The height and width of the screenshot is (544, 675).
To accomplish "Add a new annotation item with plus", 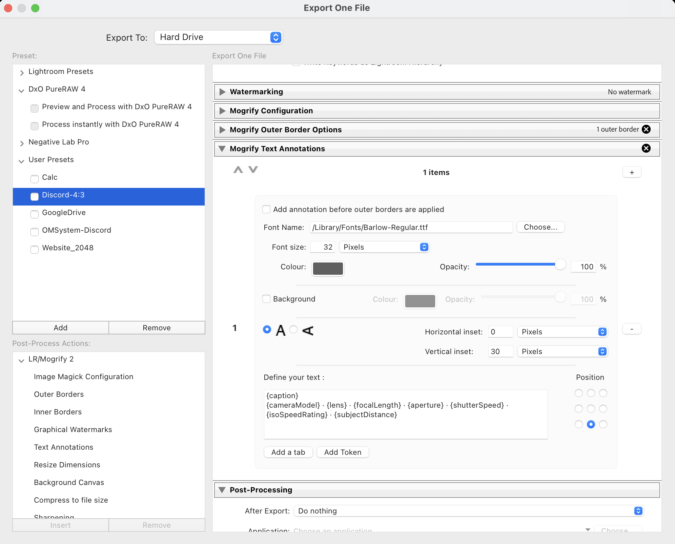I will (632, 172).
